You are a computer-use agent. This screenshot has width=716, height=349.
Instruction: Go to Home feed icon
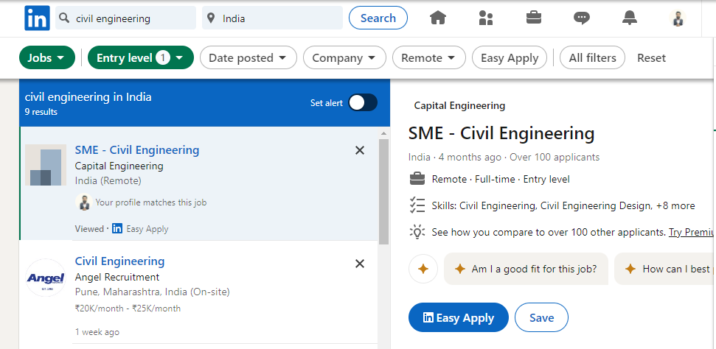pyautogui.click(x=438, y=18)
